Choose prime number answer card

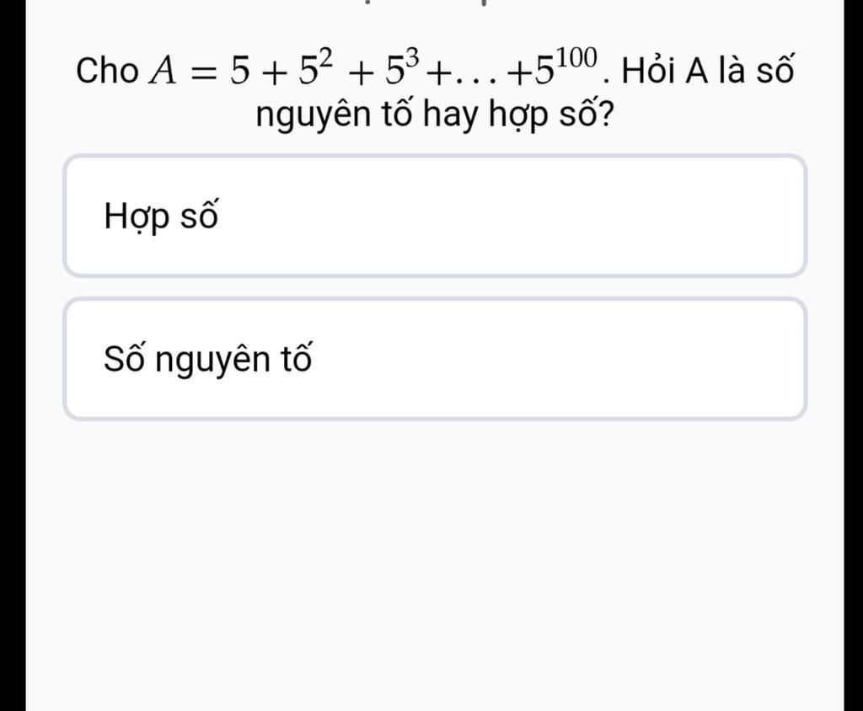pos(435,359)
